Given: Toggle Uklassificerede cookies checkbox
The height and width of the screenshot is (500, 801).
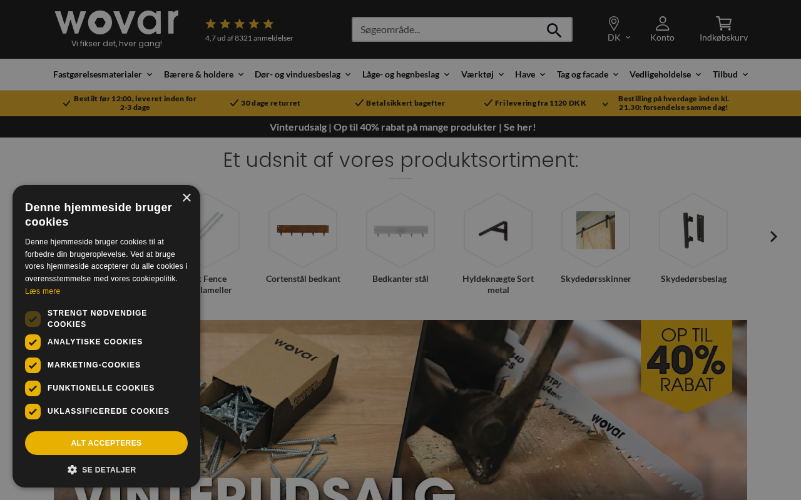Looking at the screenshot, I should tap(33, 411).
